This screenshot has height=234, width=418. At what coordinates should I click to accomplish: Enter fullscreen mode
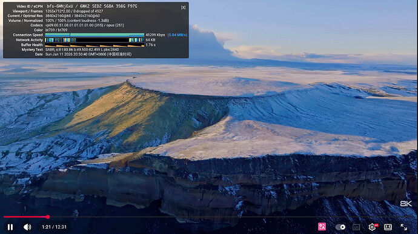(x=404, y=227)
